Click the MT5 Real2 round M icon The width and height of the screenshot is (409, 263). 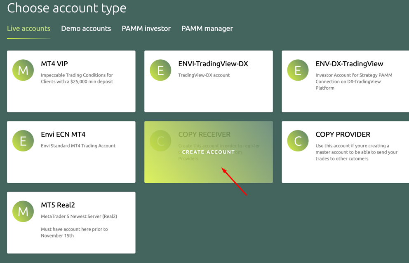pyautogui.click(x=23, y=211)
